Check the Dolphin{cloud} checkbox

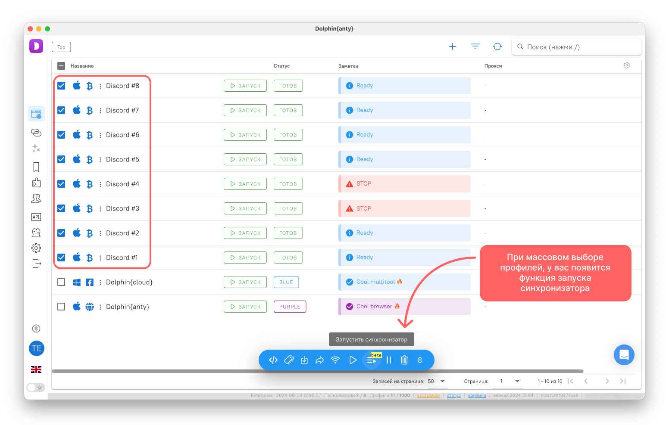(x=61, y=282)
